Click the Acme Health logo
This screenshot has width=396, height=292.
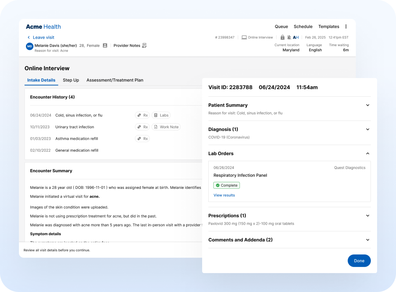tap(43, 27)
